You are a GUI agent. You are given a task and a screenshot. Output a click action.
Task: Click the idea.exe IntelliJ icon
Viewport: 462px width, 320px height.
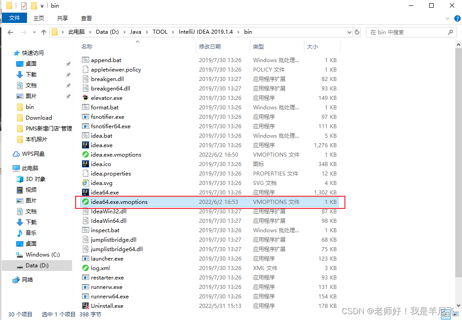pos(86,145)
